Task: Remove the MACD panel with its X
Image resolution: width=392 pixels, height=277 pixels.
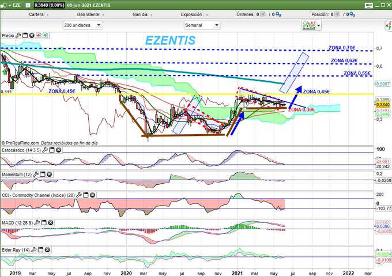Action: (x=51, y=222)
